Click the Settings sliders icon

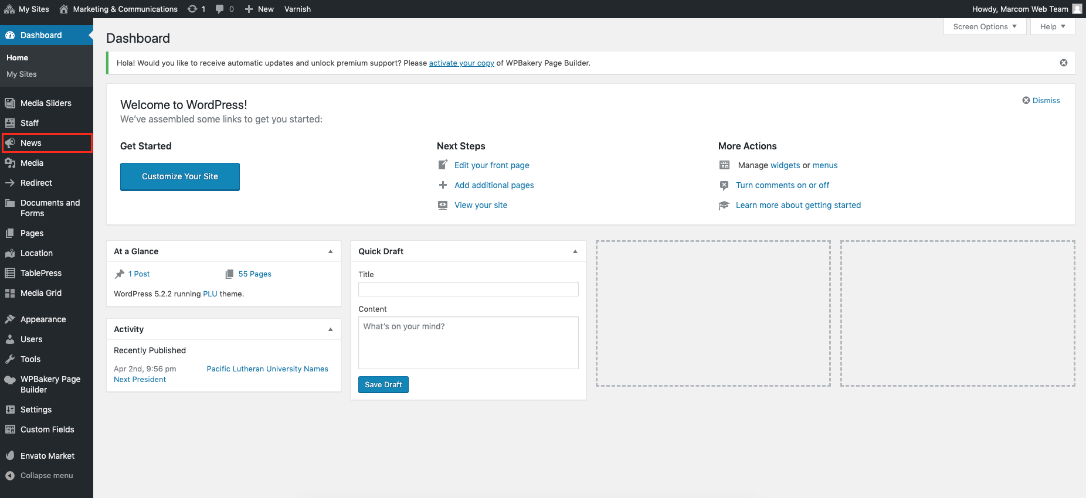[x=10, y=410]
